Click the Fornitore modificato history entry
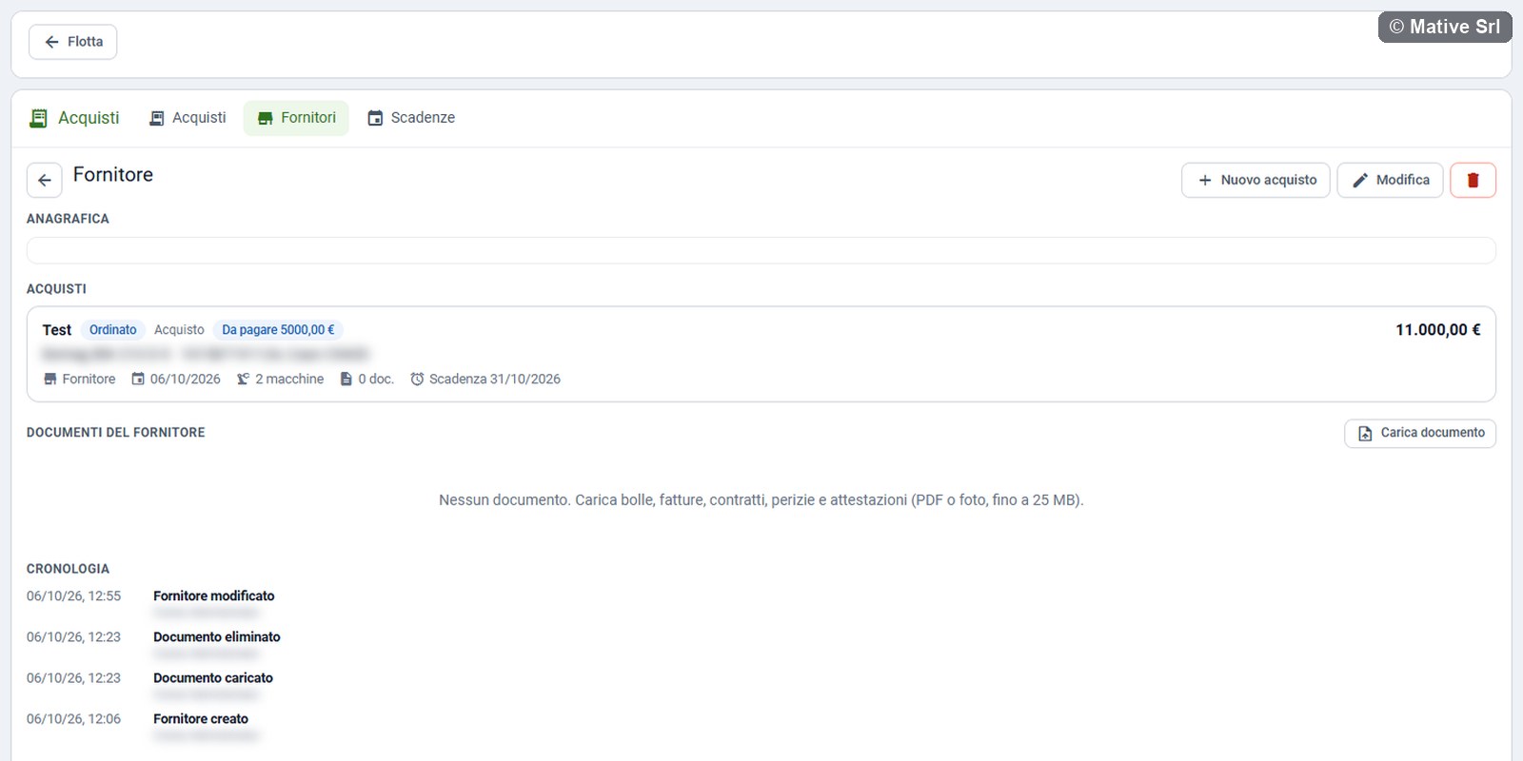The width and height of the screenshot is (1523, 761). (214, 596)
